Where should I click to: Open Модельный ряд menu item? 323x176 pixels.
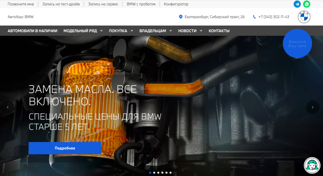(80, 31)
